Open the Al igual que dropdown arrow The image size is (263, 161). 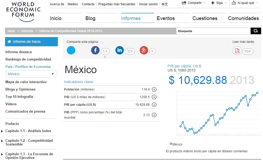(x=257, y=3)
